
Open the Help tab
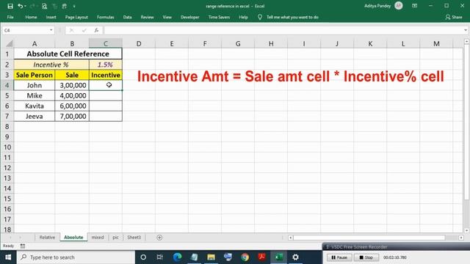tap(243, 18)
